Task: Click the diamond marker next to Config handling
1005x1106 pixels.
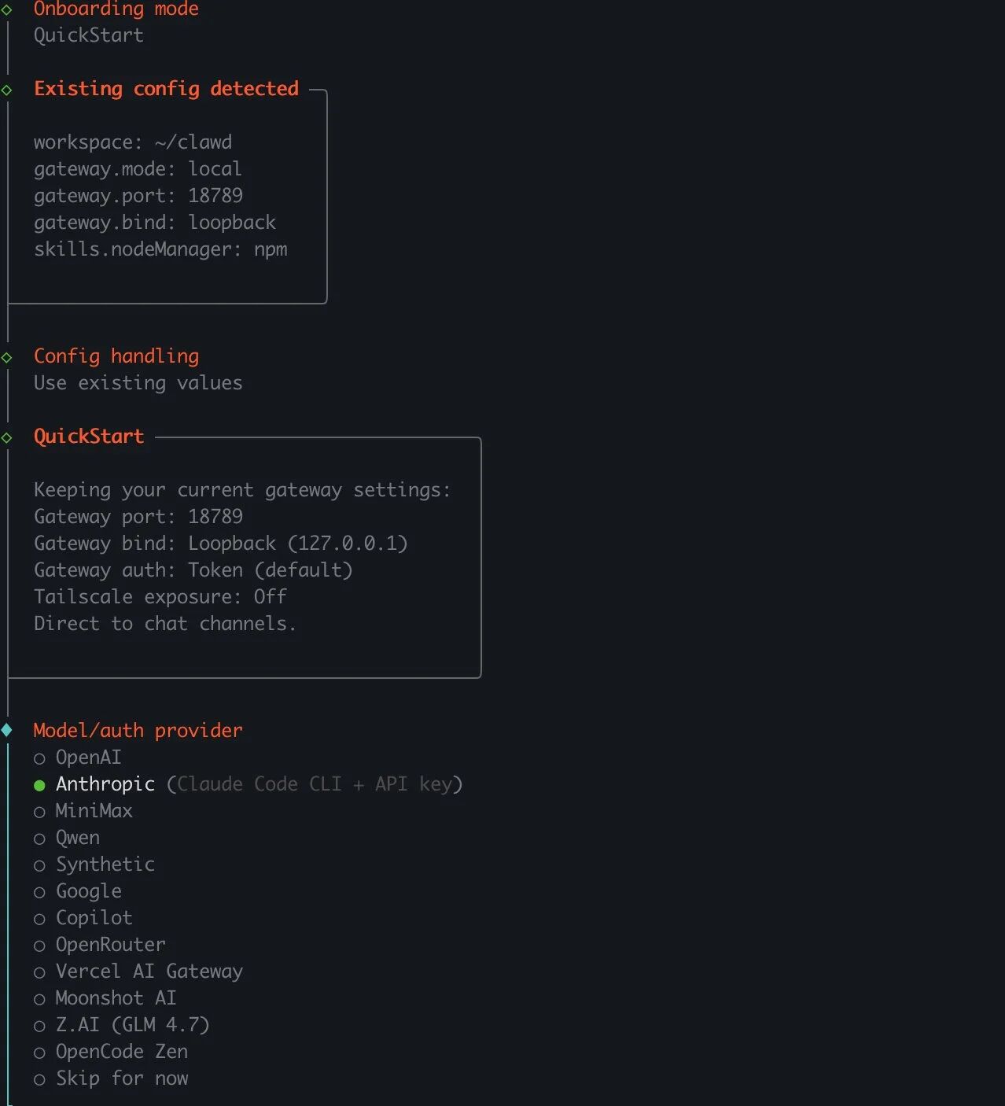Action: [x=7, y=357]
